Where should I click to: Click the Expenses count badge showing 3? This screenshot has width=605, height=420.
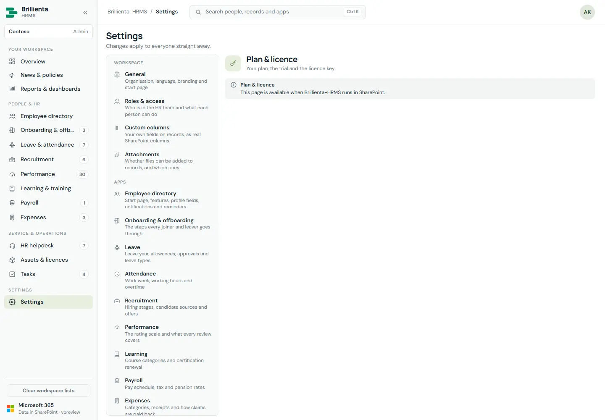click(84, 218)
